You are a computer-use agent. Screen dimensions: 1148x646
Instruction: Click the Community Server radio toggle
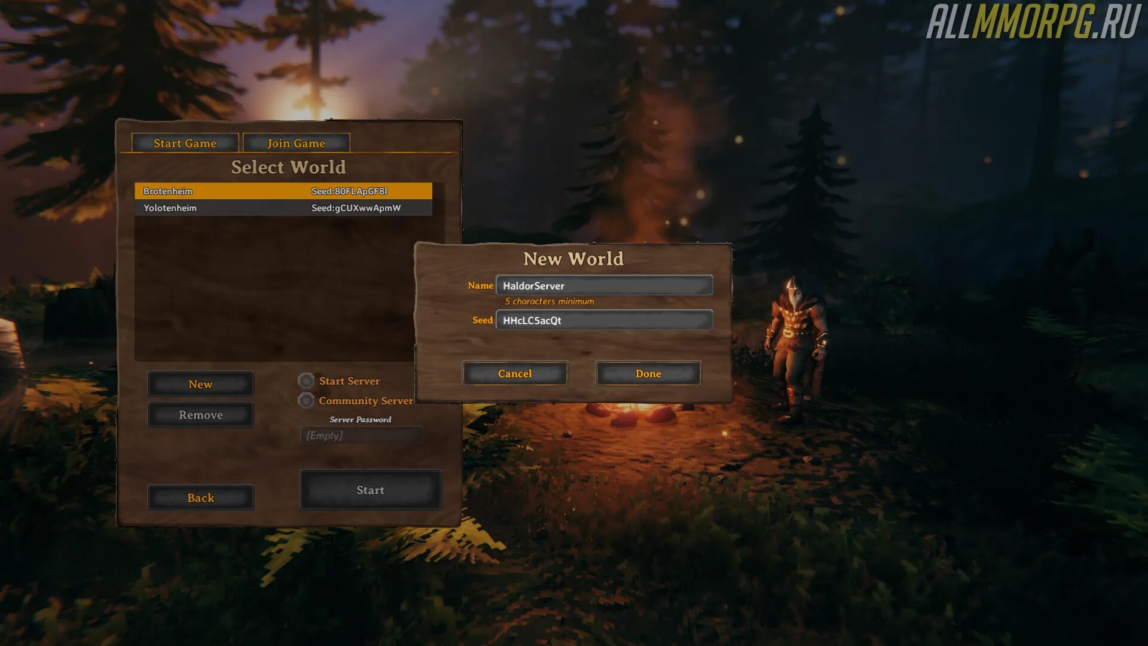[304, 401]
